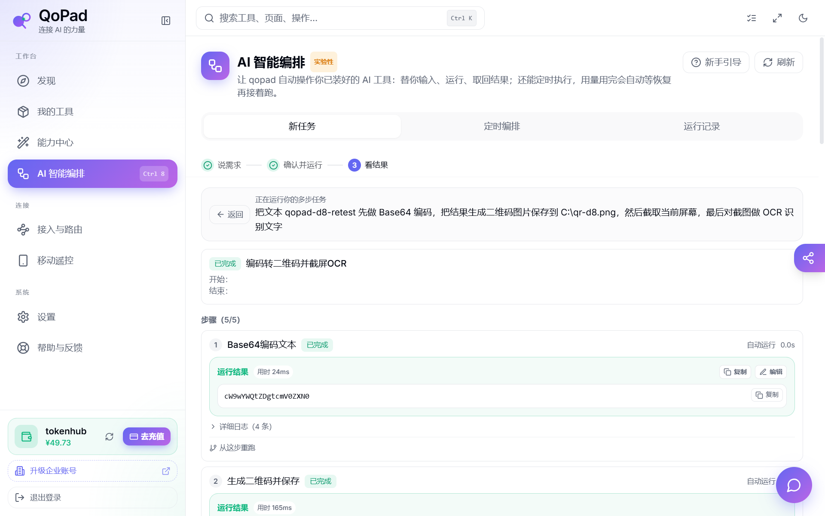Click the AI 智能编排 header icon
Image resolution: width=825 pixels, height=516 pixels.
pyautogui.click(x=215, y=66)
